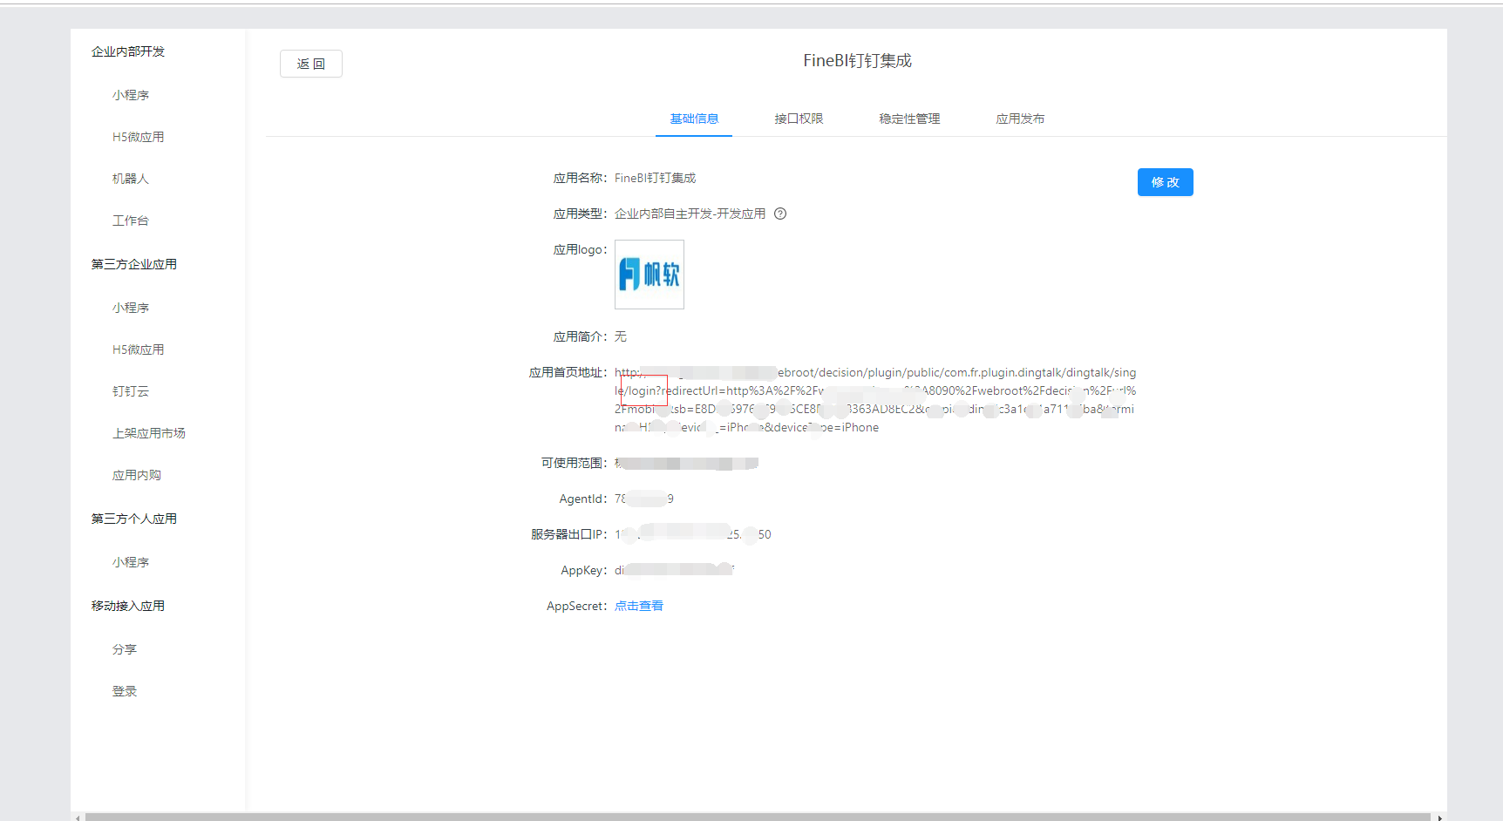Switch to the 基础信息 tab
Screen dimensions: 1503x821
[x=694, y=119]
